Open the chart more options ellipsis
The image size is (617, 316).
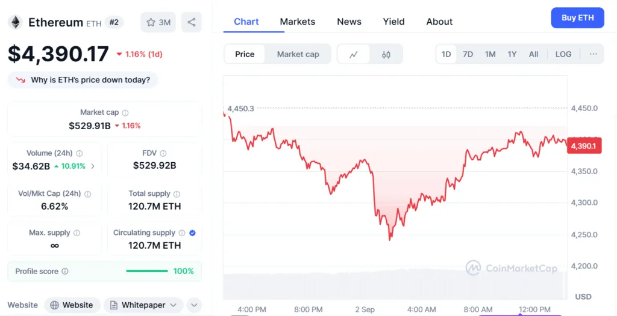click(594, 54)
